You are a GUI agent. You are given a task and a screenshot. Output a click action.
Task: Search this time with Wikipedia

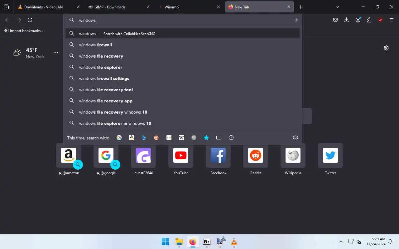(181, 138)
